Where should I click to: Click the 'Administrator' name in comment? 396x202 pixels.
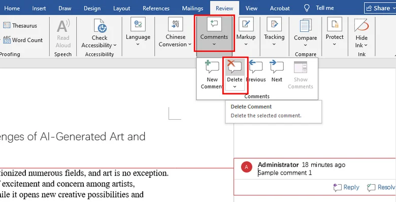278,165
